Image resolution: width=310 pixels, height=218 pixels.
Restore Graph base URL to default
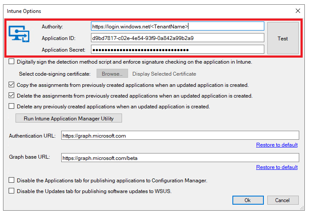[277, 167]
